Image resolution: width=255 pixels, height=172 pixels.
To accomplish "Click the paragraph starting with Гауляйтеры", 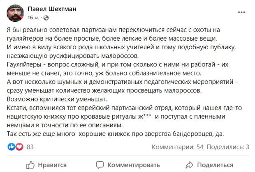I will 118,69.
